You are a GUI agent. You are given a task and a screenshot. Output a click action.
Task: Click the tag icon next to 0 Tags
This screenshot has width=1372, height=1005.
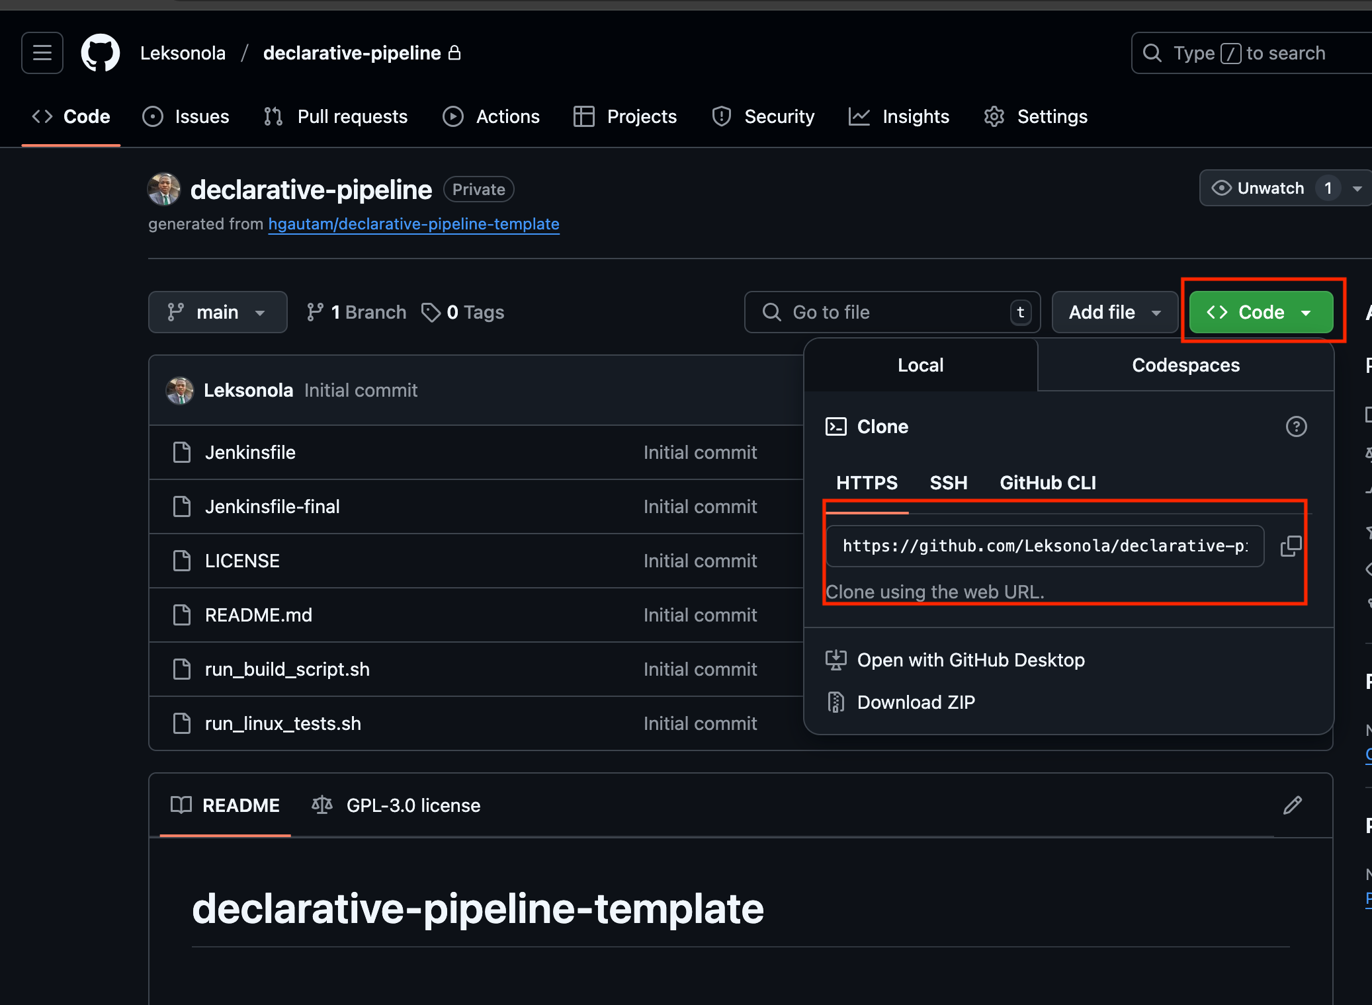(x=431, y=312)
